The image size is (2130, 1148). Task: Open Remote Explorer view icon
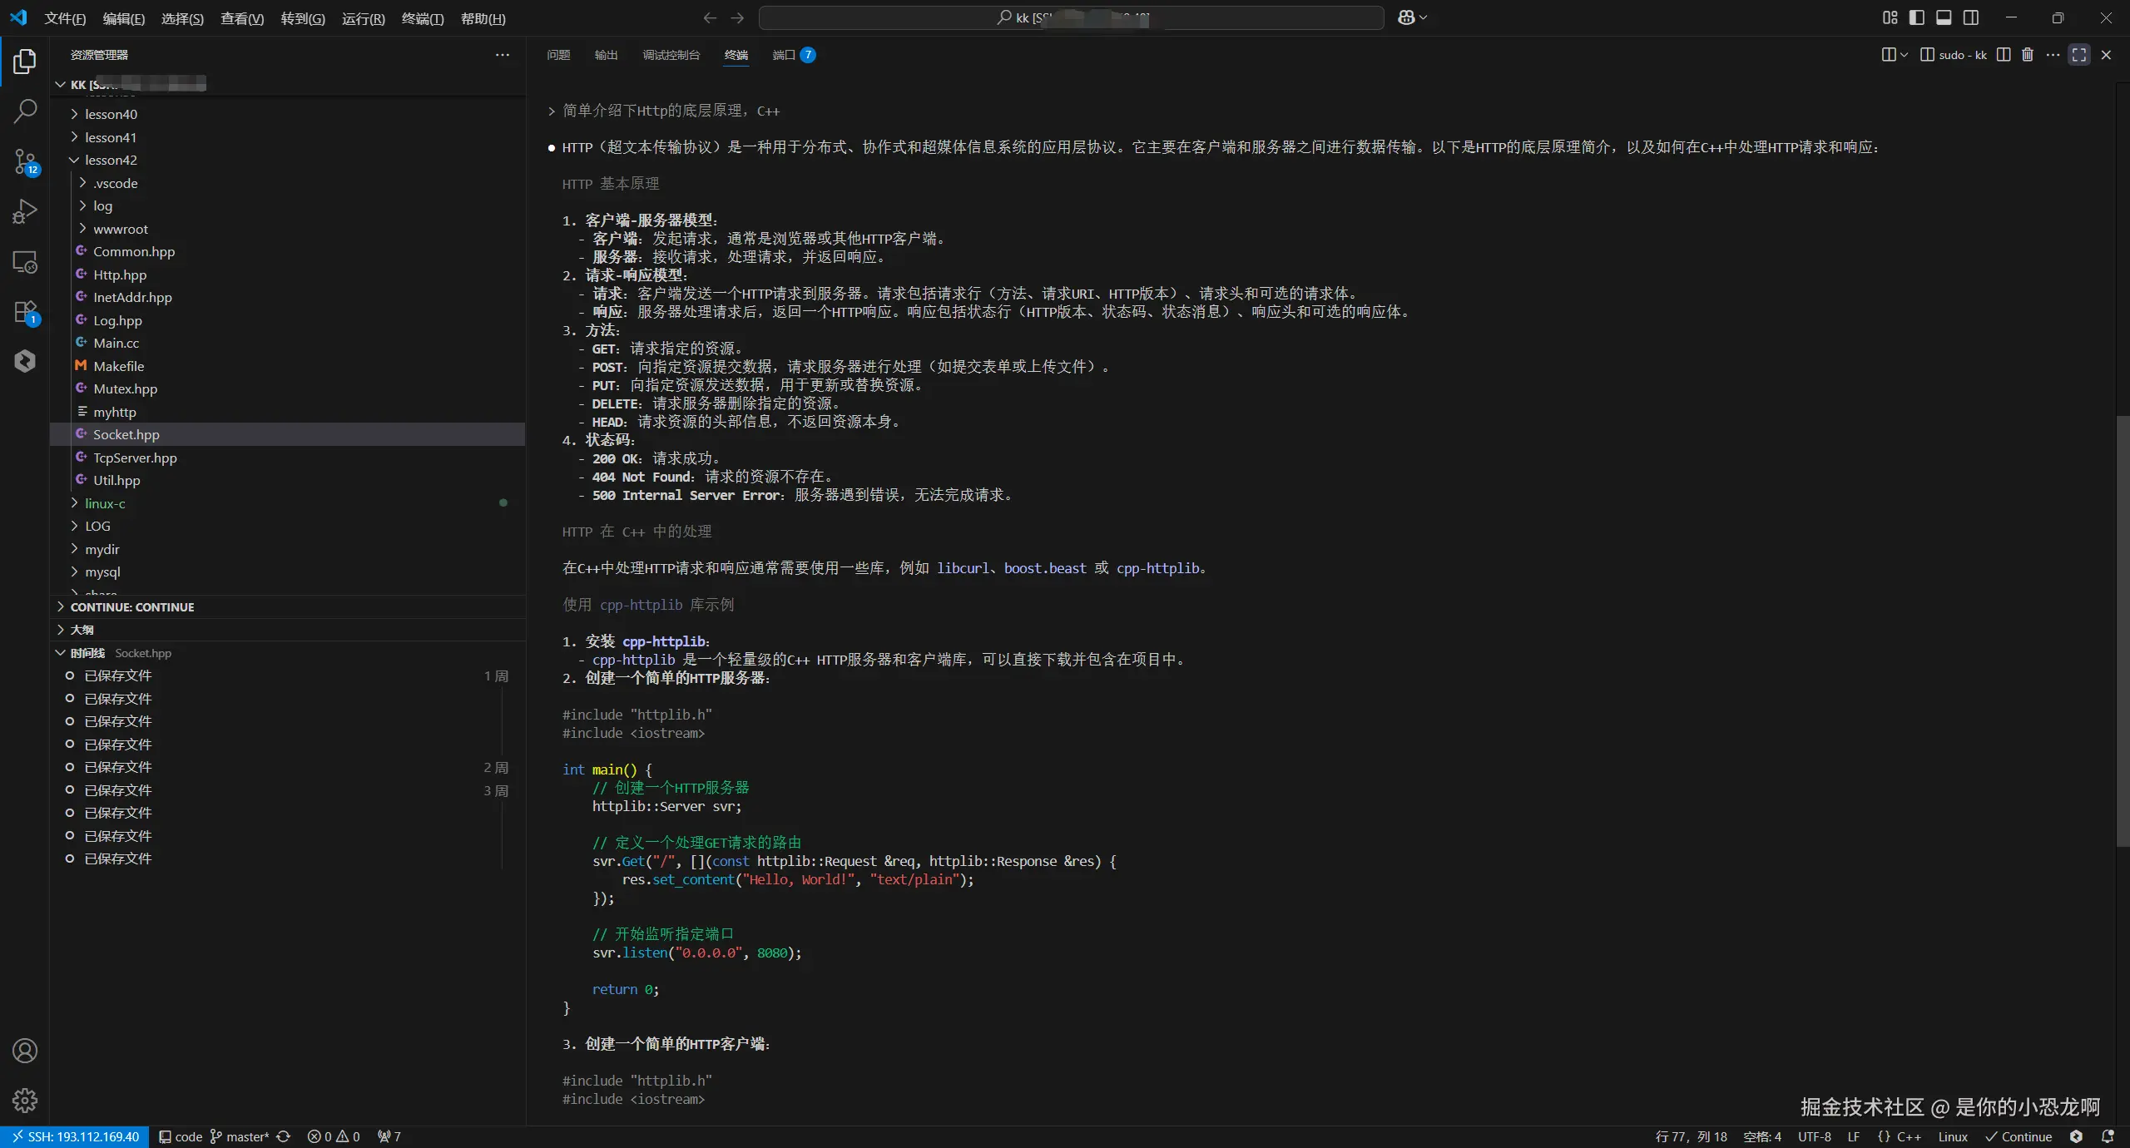(25, 262)
